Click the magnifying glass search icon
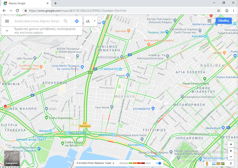This screenshot has height=168, width=238. 66,21
